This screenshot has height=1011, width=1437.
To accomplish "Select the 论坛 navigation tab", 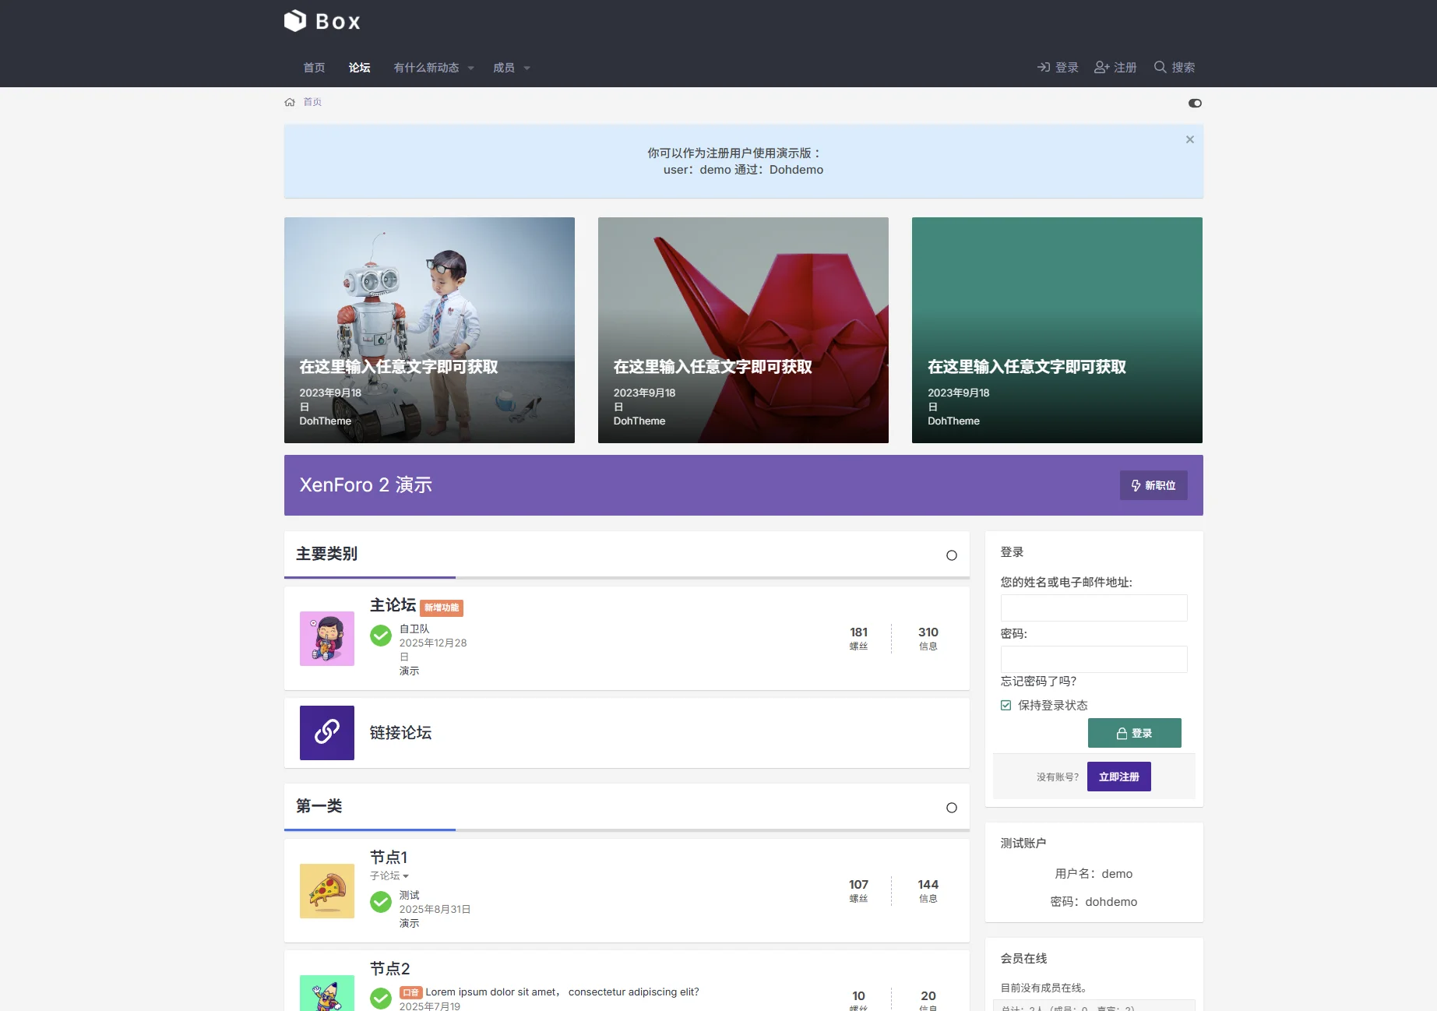I will [x=359, y=68].
